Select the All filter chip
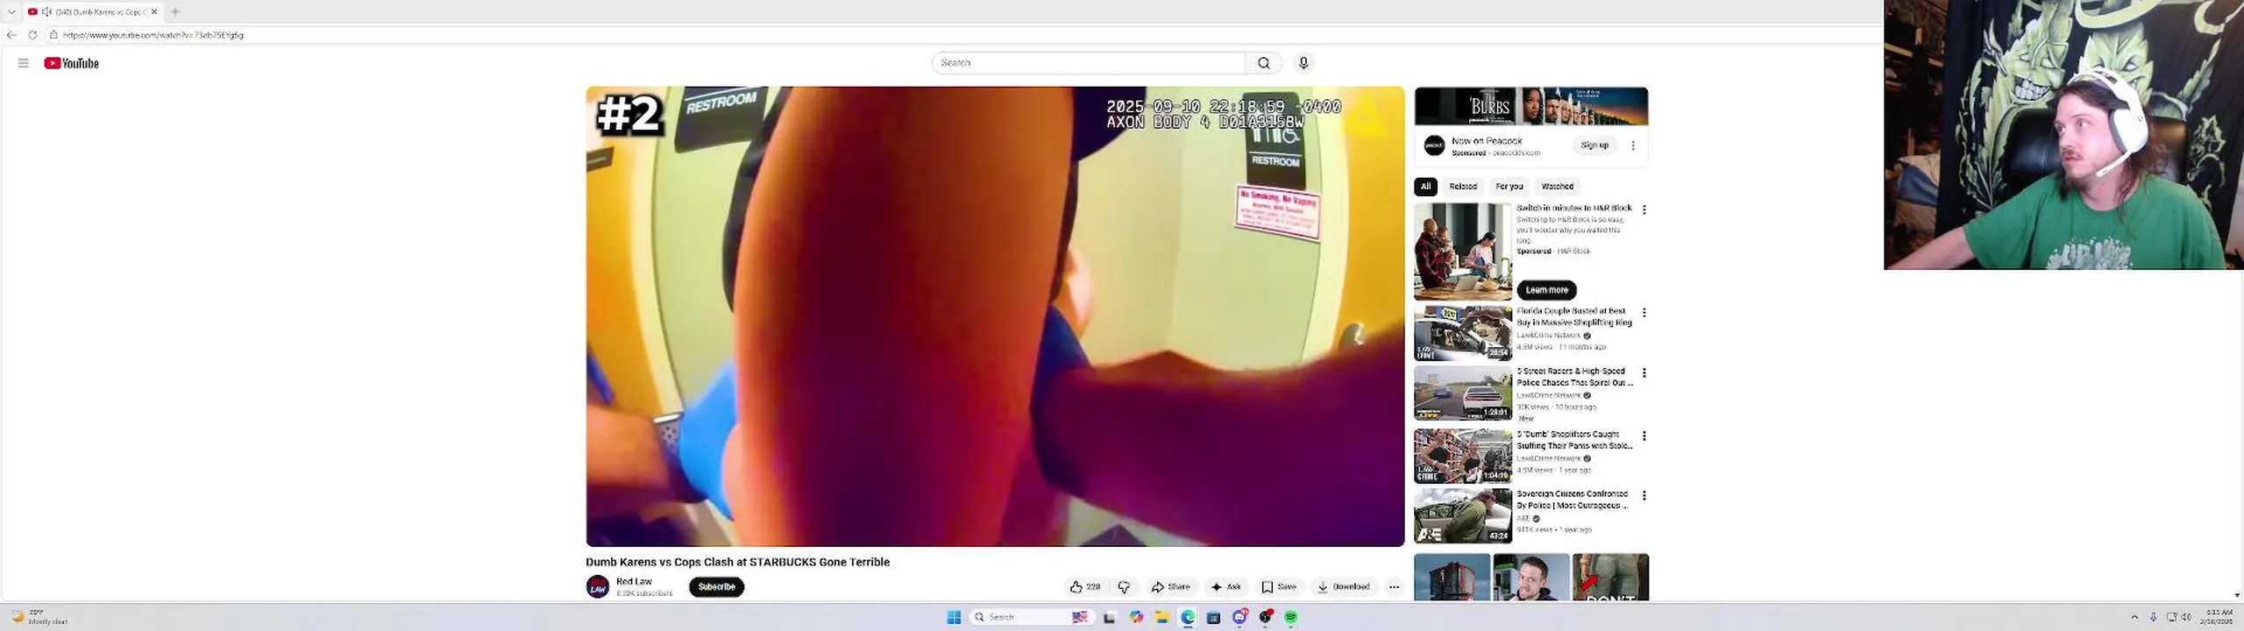Viewport: 2244px width, 631px height. pos(1425,186)
